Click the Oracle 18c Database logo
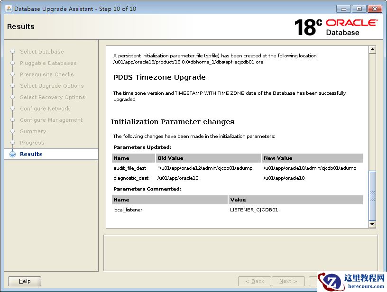387x292 pixels. pos(336,27)
